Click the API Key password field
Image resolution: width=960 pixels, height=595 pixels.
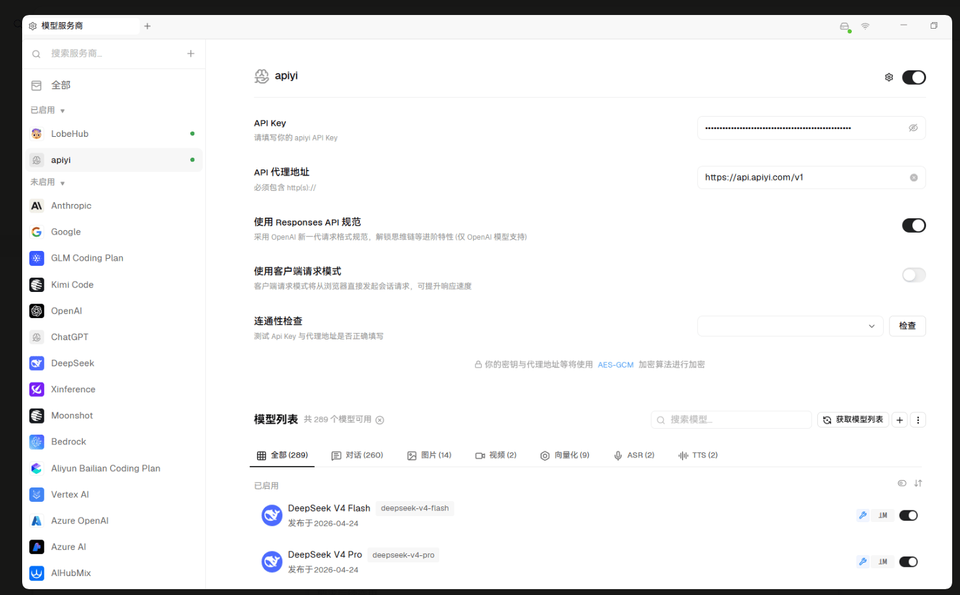pos(811,128)
